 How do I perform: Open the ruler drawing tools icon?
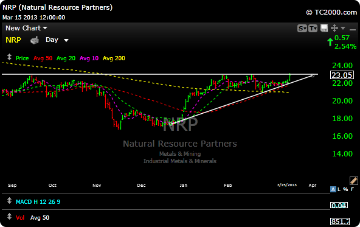(353, 181)
